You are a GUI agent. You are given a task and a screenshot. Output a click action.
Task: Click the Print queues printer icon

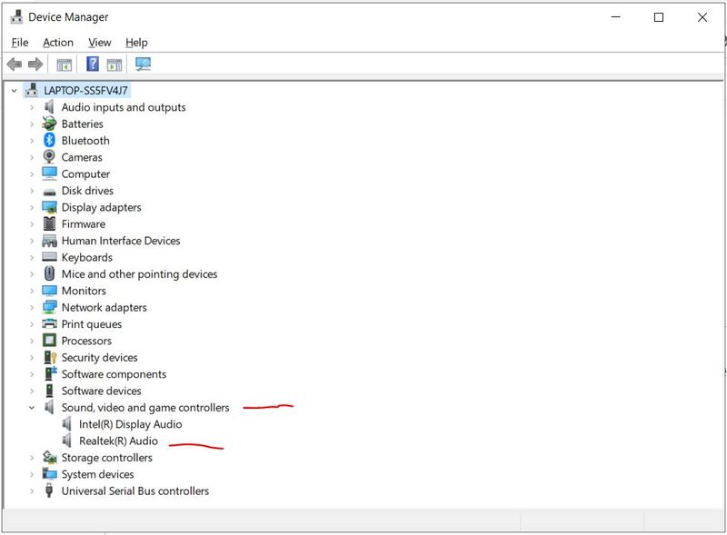pos(49,323)
